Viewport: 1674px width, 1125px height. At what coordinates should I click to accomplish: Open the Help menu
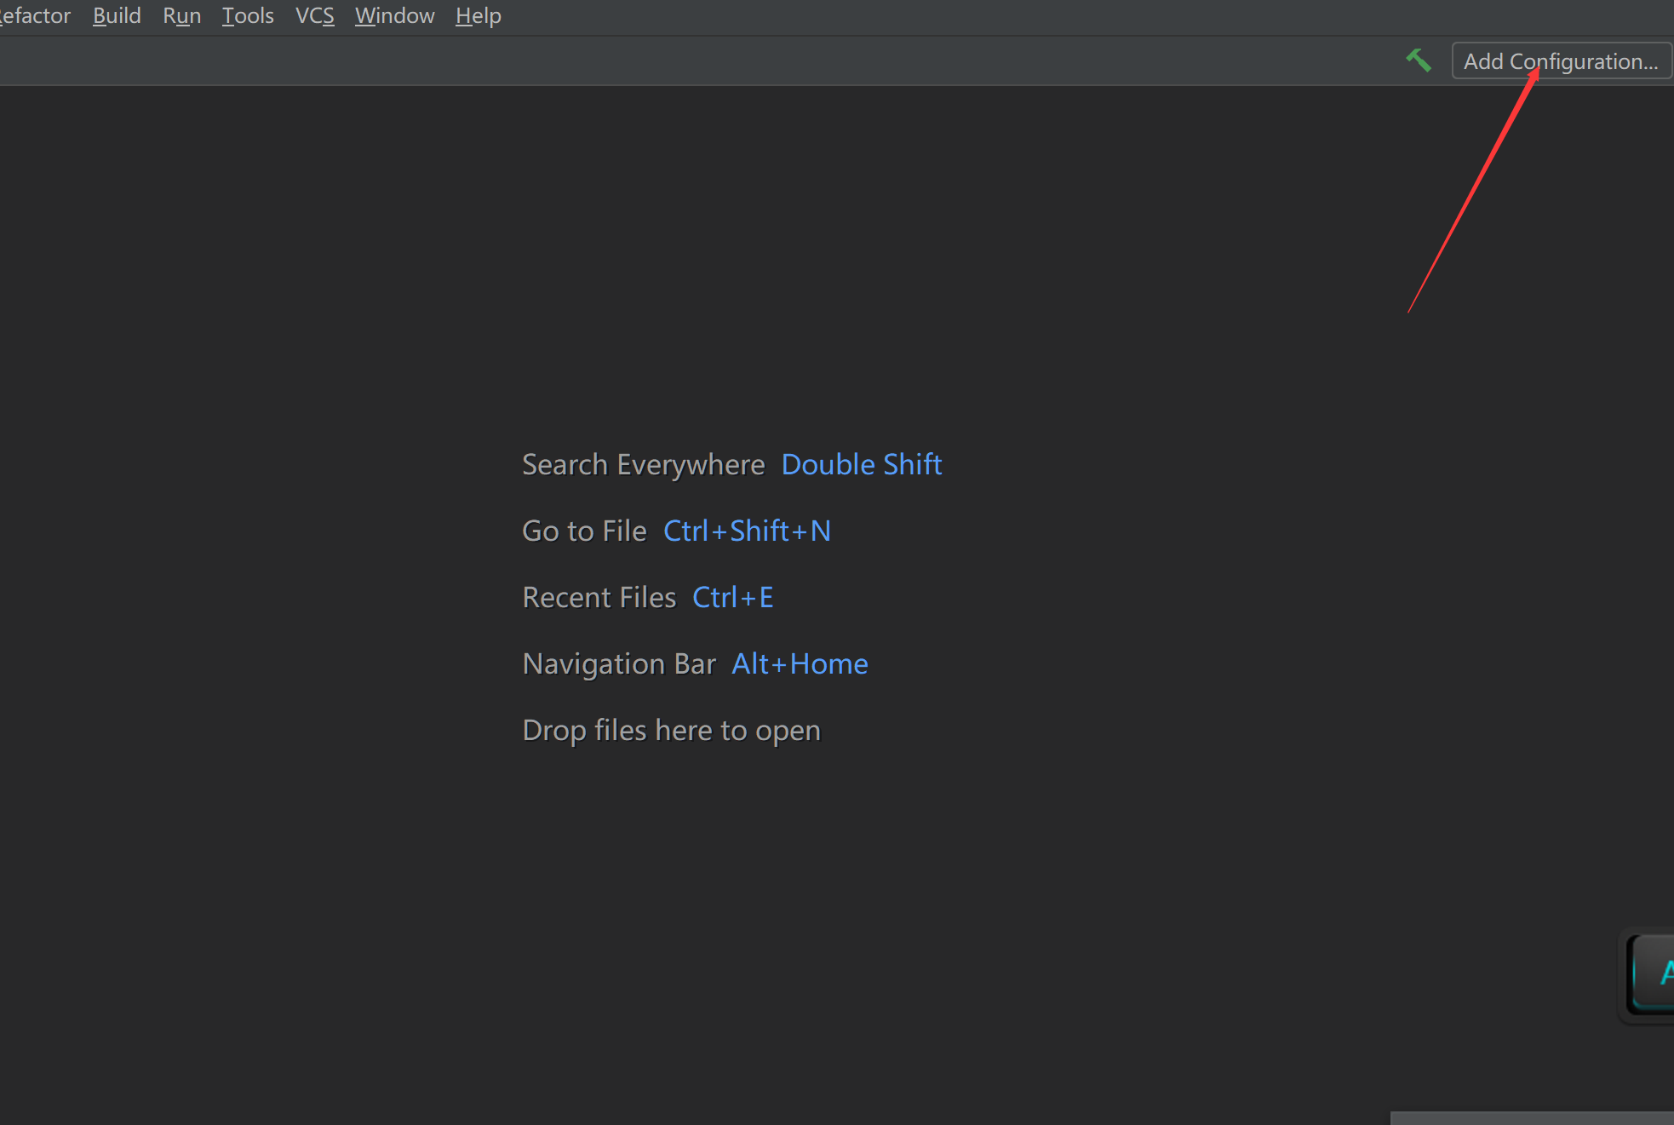click(478, 15)
